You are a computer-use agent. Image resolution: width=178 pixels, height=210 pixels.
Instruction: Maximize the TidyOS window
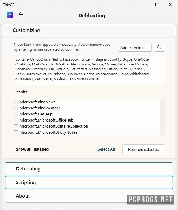pos(157,5)
